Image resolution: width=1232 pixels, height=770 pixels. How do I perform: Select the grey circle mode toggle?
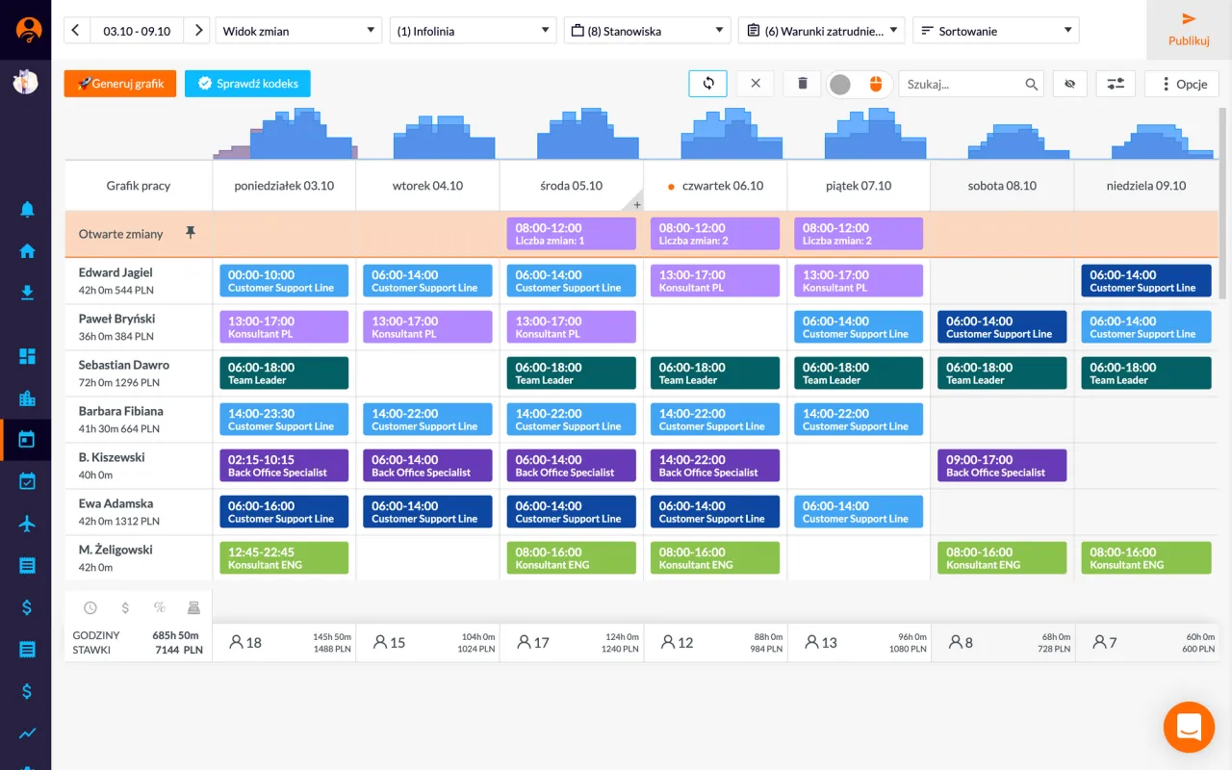[840, 84]
